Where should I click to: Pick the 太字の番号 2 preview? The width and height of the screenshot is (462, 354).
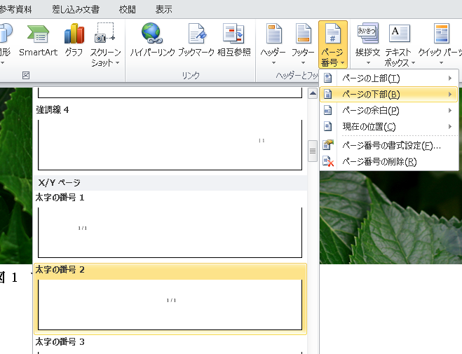170,304
